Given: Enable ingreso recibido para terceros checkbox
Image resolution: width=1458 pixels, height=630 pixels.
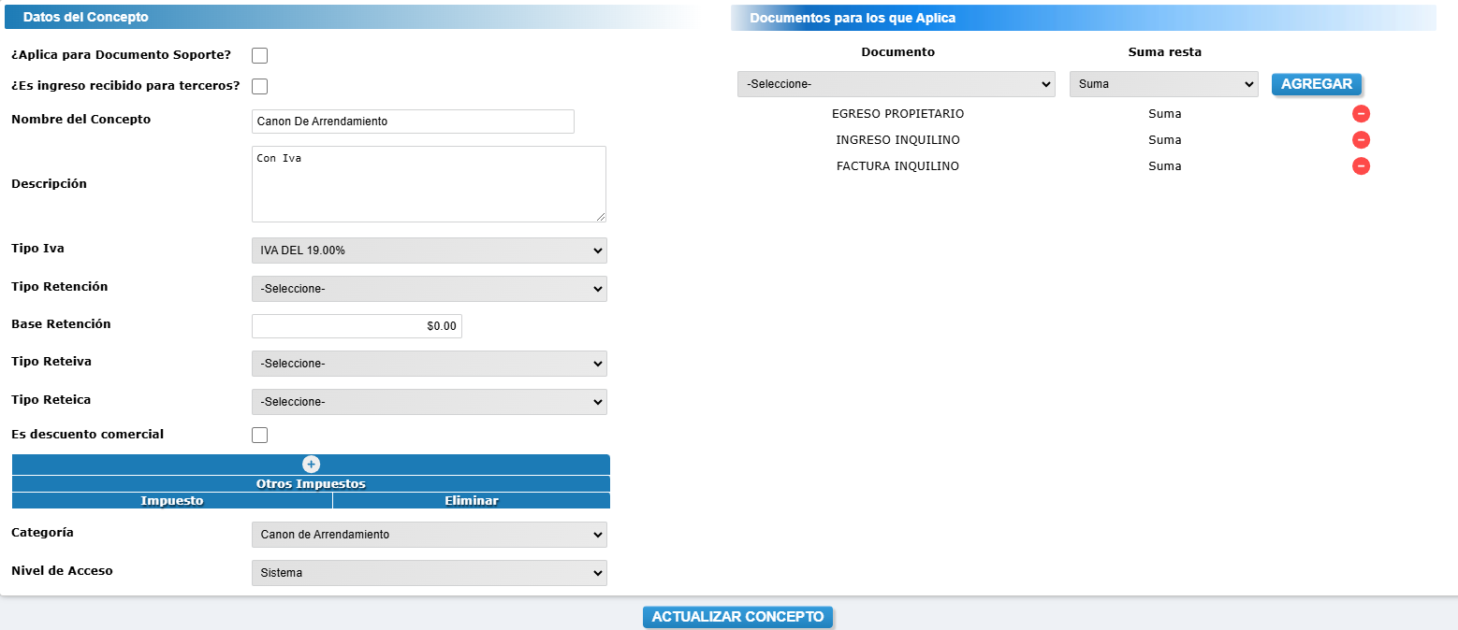Looking at the screenshot, I should click(260, 87).
